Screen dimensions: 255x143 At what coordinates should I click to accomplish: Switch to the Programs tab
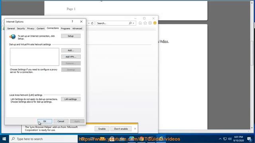65,29
